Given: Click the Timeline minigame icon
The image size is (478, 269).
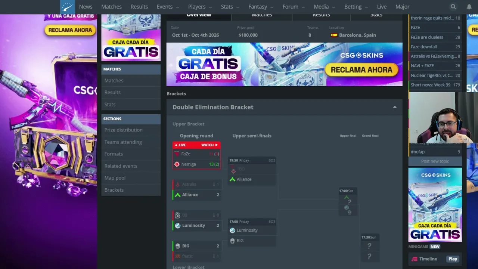Looking at the screenshot, I should tap(414, 259).
